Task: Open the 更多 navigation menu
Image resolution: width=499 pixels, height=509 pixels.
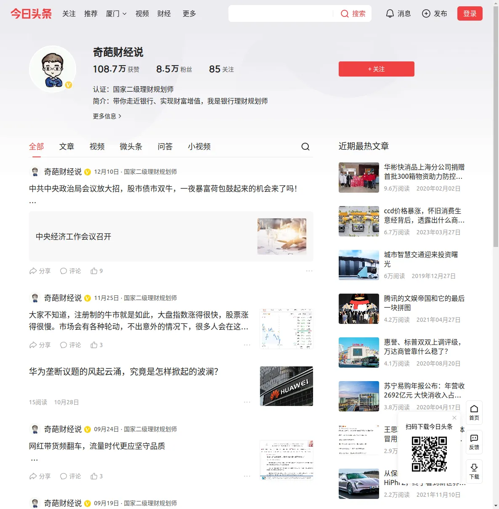Action: click(189, 13)
